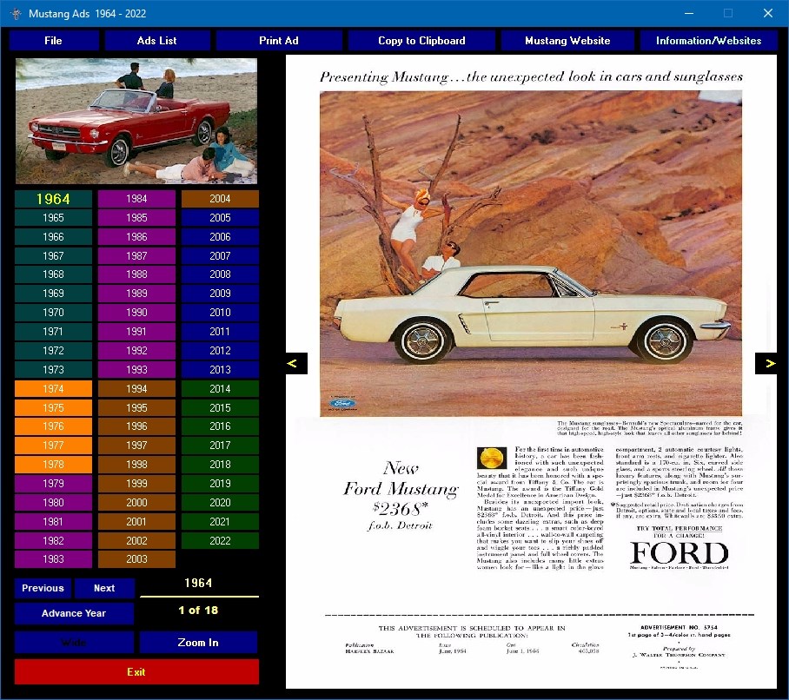Click the Mustang app icon in title bar
This screenshot has width=789, height=700.
click(17, 14)
